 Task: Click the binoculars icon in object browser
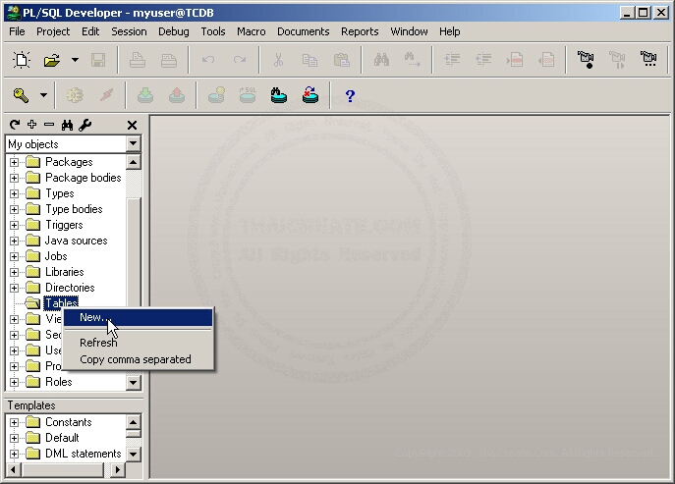(x=68, y=125)
